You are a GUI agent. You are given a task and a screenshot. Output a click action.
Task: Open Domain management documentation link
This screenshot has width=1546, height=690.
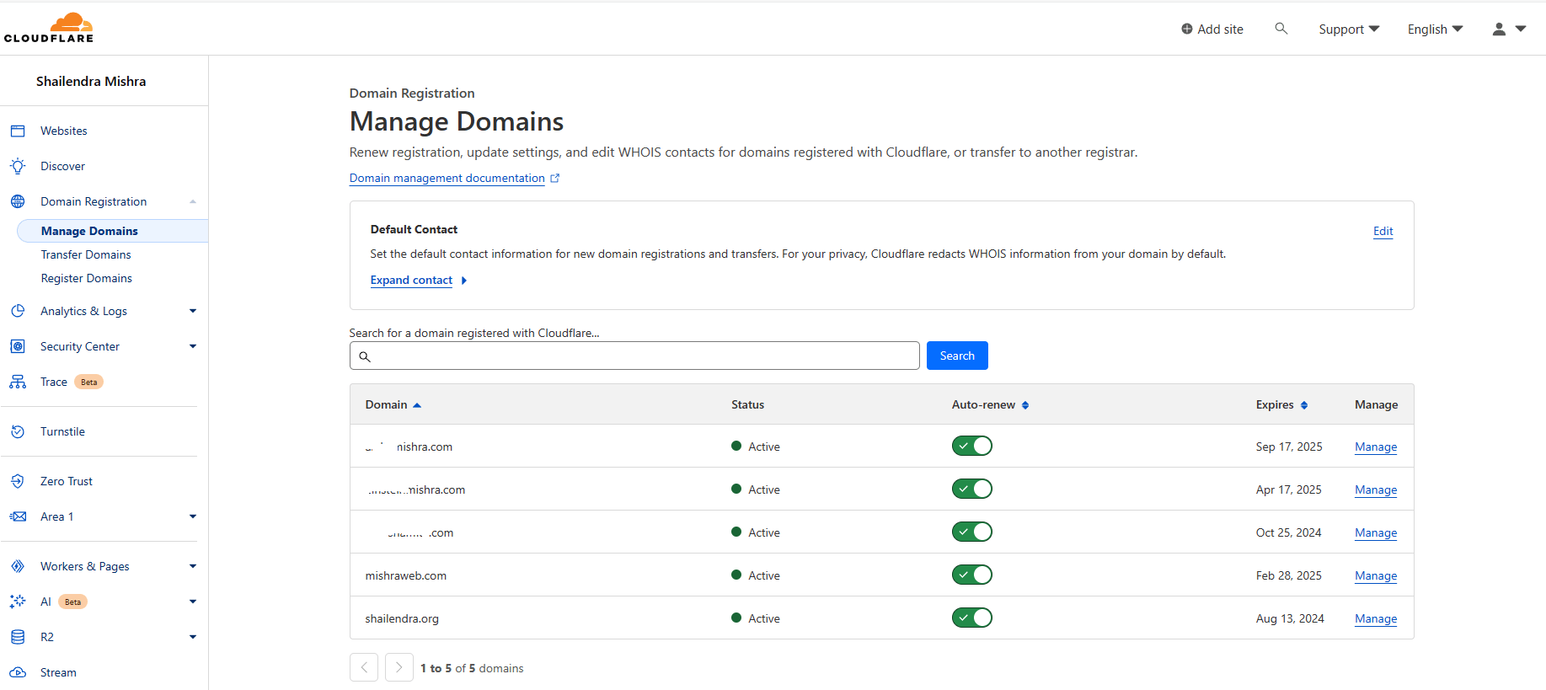[454, 178]
